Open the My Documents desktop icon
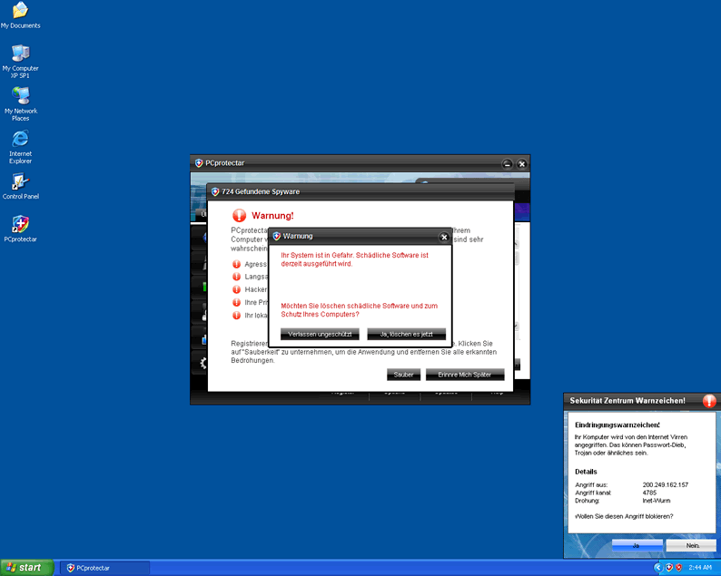721x576 pixels. point(20,12)
